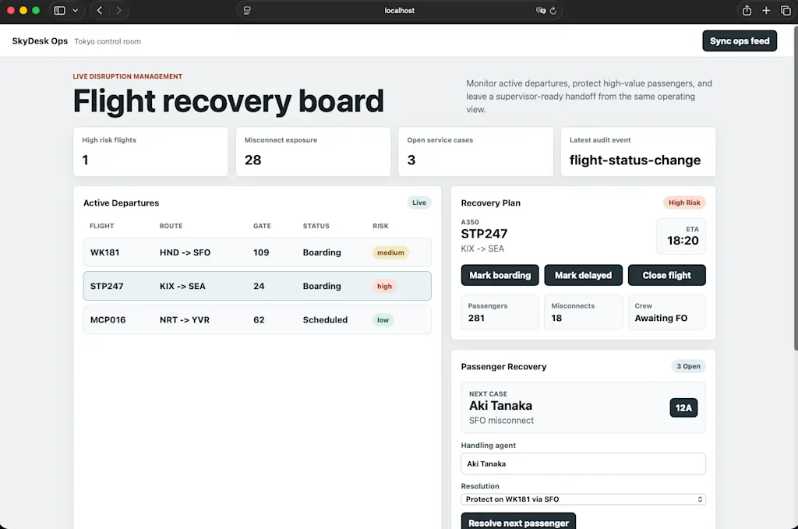Click the localhost address field

399,10
